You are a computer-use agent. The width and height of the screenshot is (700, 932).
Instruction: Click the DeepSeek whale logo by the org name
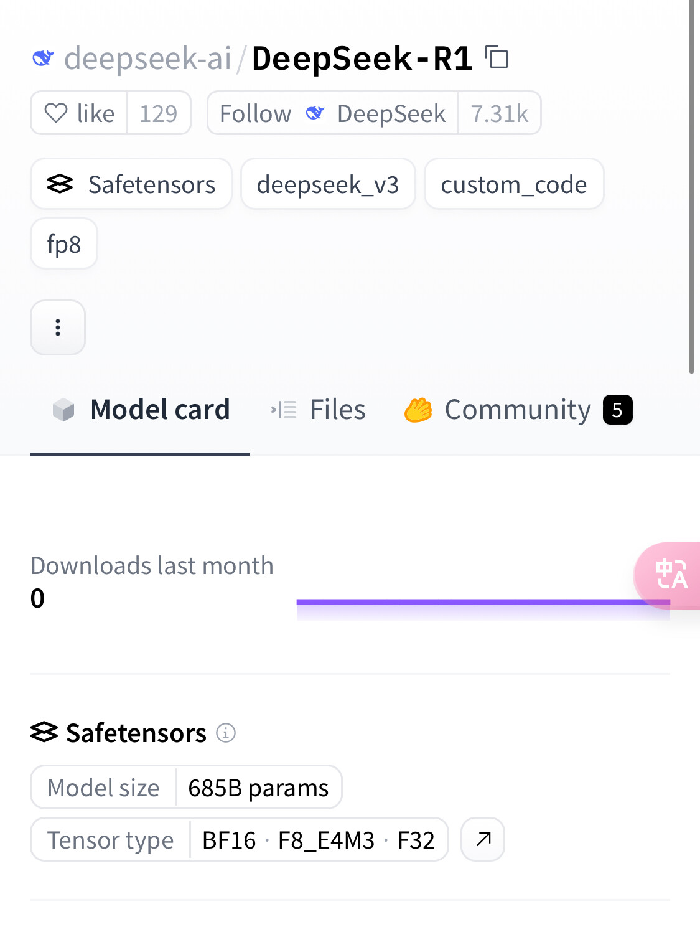pyautogui.click(x=43, y=59)
